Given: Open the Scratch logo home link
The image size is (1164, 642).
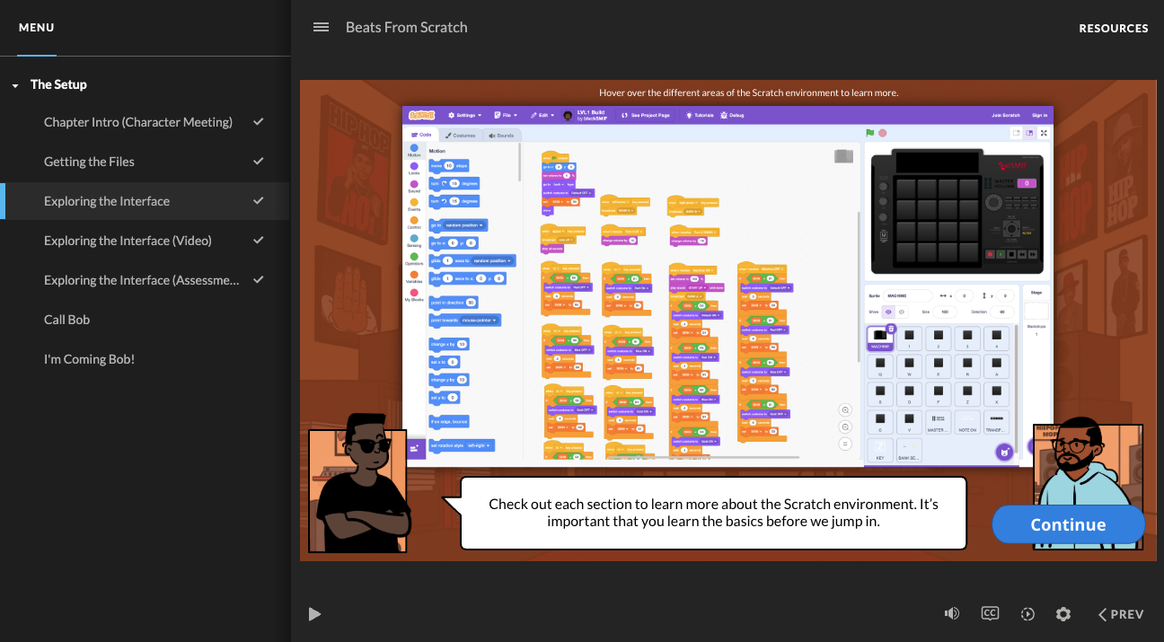Looking at the screenshot, I should (422, 115).
